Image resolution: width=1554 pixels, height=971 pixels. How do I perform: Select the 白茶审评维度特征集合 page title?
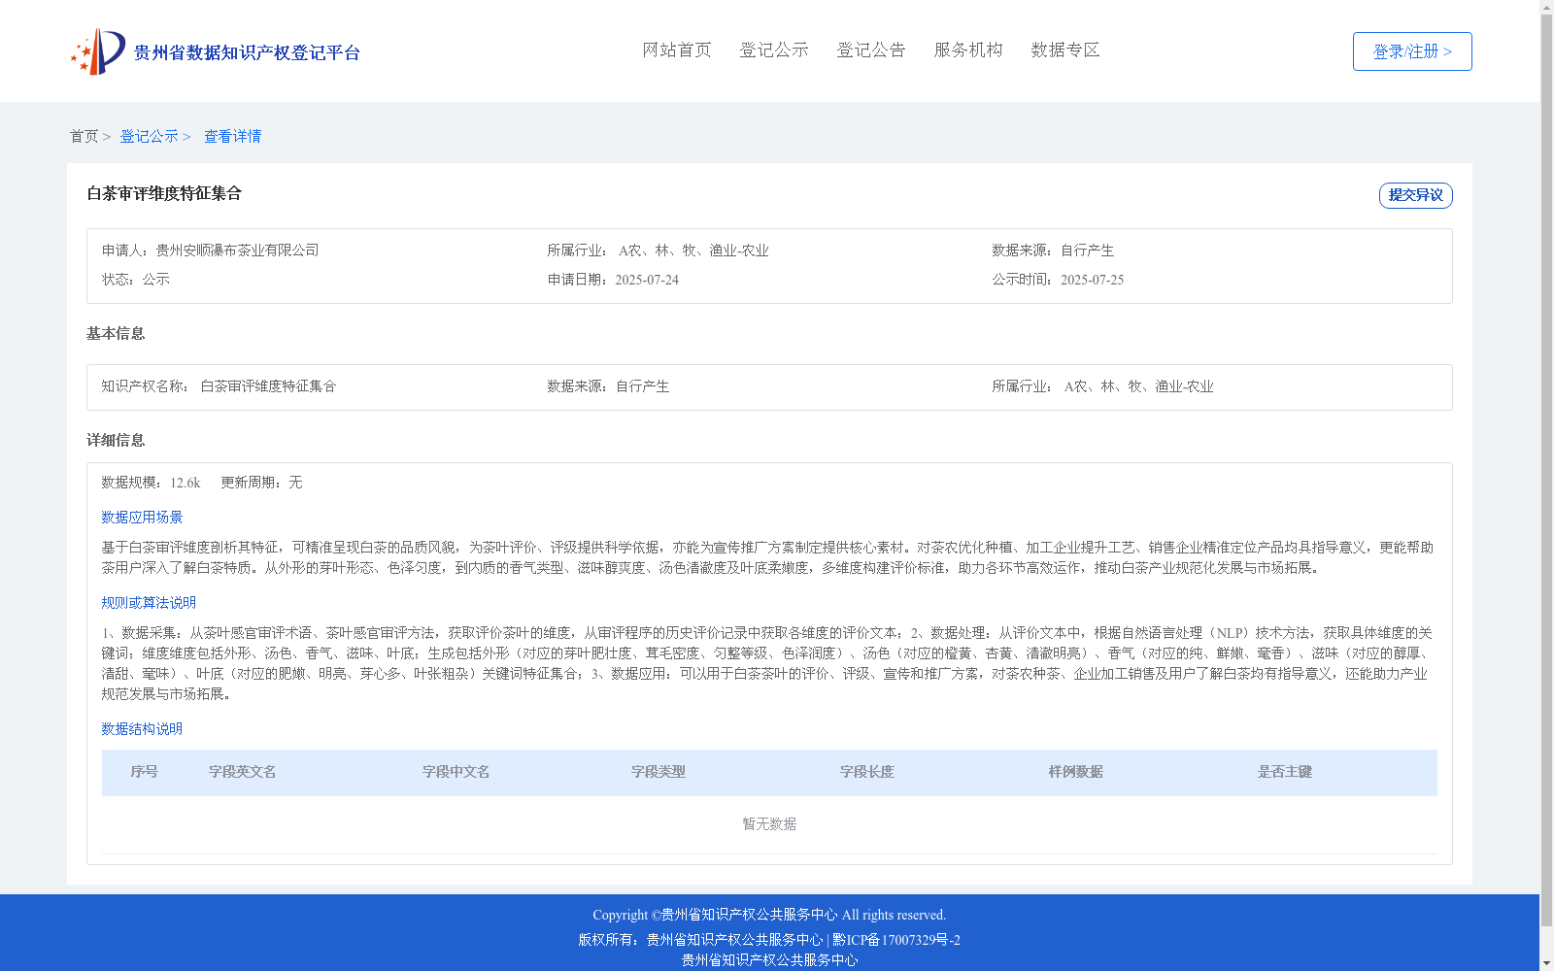[164, 194]
